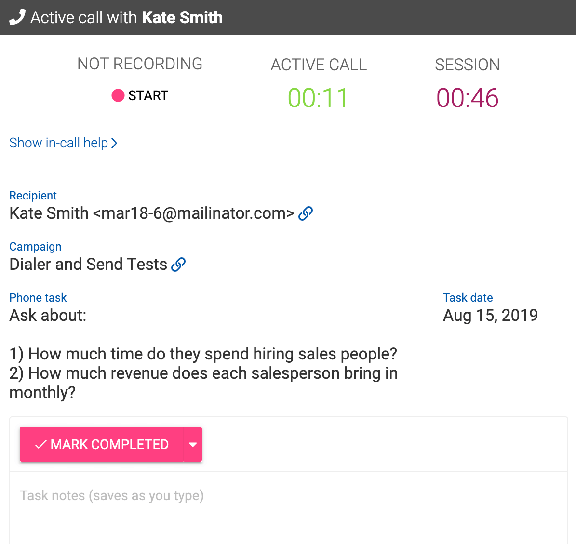Click the NOT RECORDING status label

(140, 64)
